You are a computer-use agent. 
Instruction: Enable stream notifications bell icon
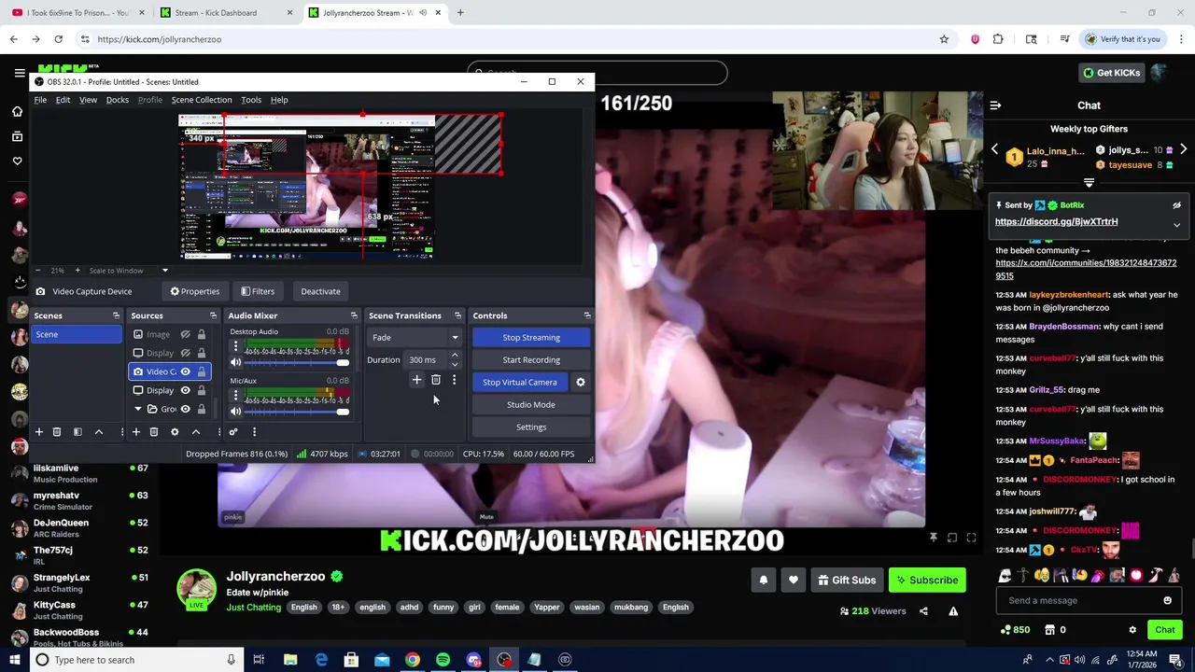pos(764,580)
